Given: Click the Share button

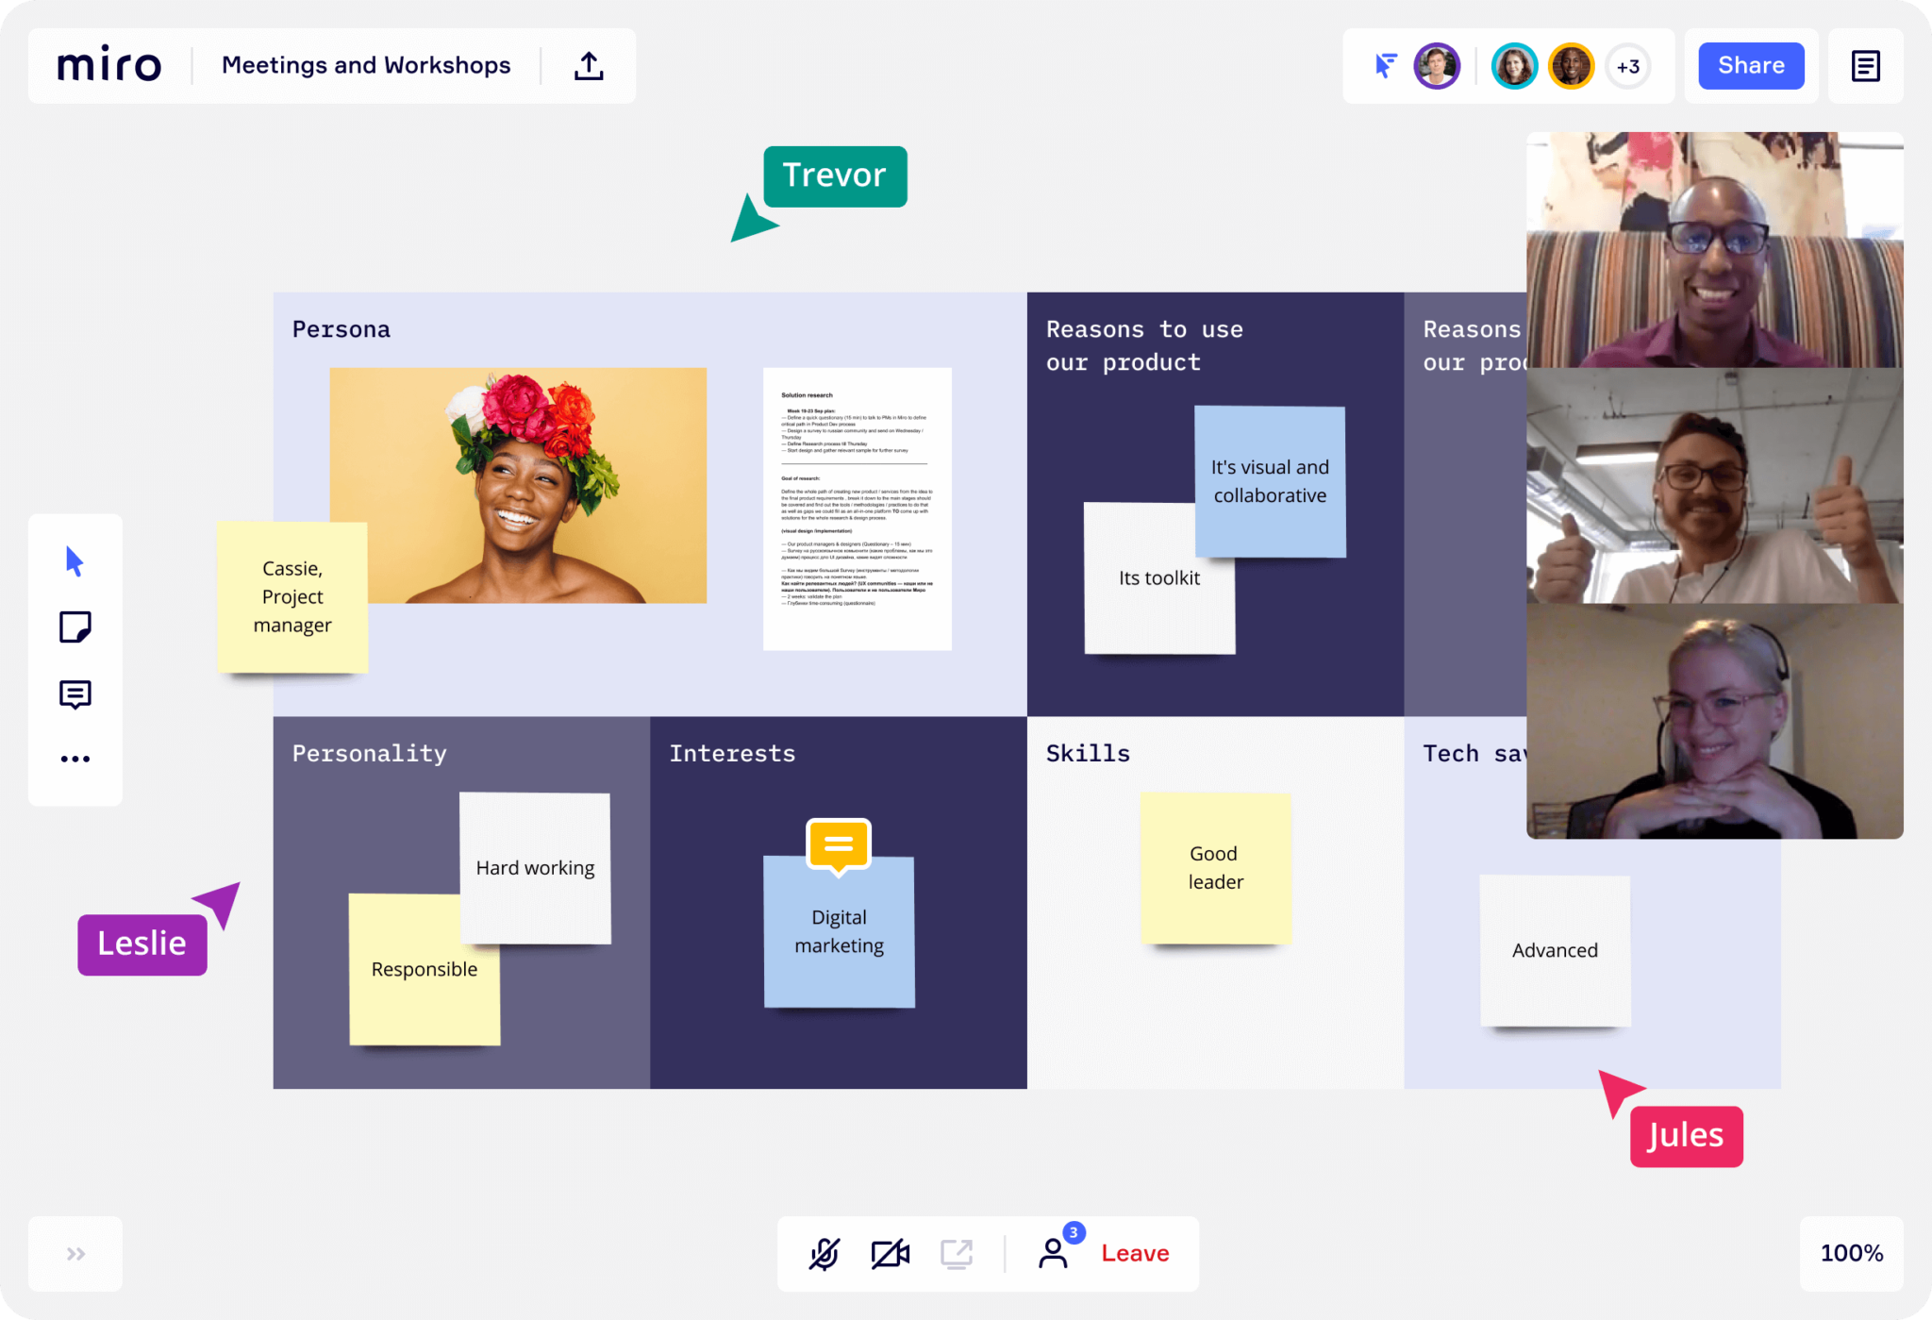Looking at the screenshot, I should point(1750,66).
